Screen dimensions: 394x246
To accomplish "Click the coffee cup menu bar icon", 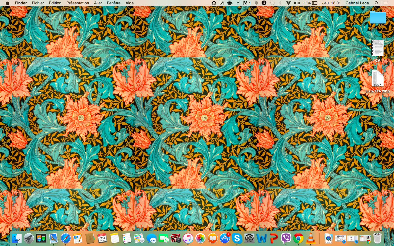I will pyautogui.click(x=230, y=3).
